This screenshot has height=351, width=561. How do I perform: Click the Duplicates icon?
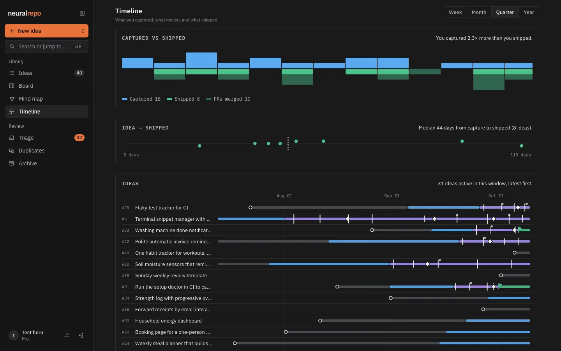12,151
